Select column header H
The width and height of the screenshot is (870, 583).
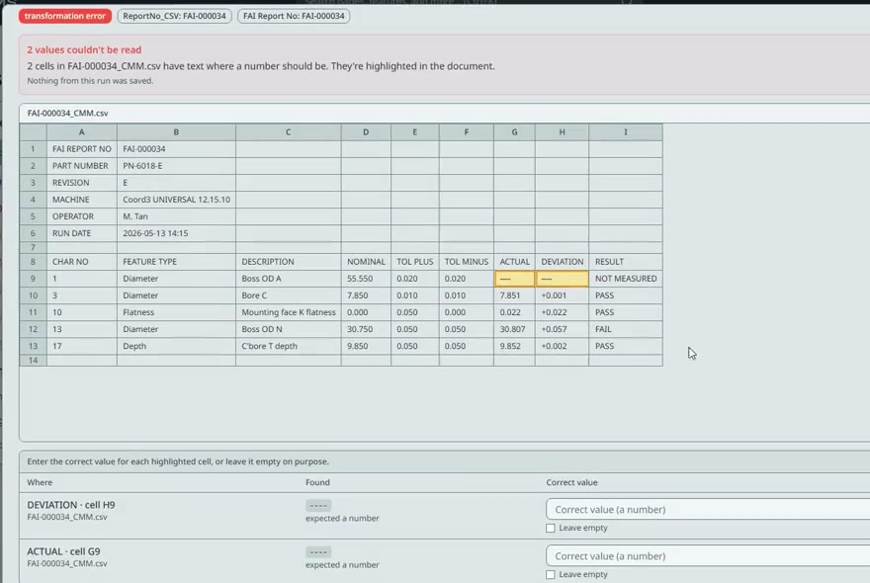[562, 132]
